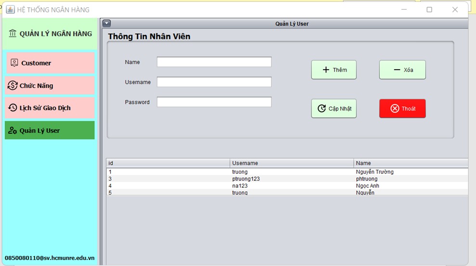Open the Chức Năng section
476x266 pixels.
50,86
